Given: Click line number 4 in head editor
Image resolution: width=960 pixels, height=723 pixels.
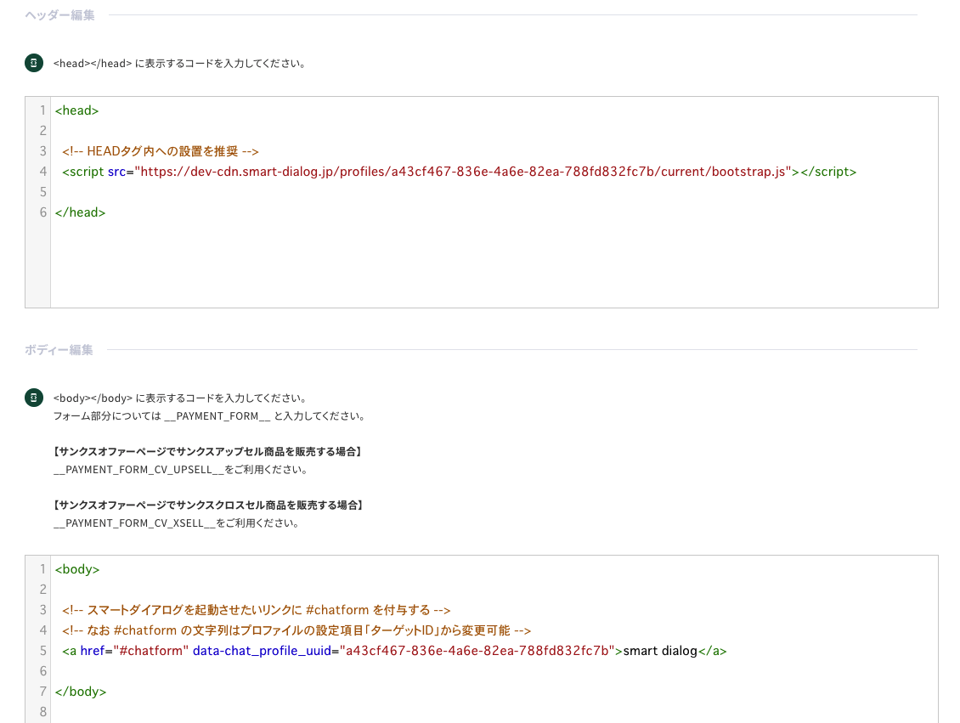Looking at the screenshot, I should 42,172.
